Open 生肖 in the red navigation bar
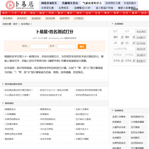 coord(97,13)
